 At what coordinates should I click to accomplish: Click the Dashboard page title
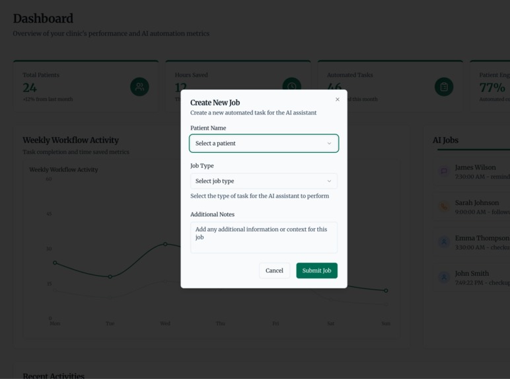pos(43,19)
